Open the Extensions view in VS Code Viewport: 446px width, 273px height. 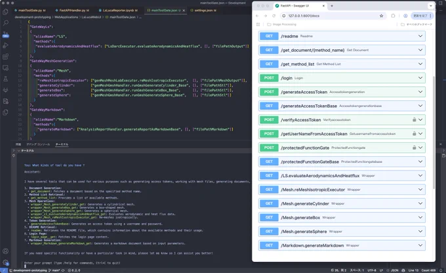[5, 56]
